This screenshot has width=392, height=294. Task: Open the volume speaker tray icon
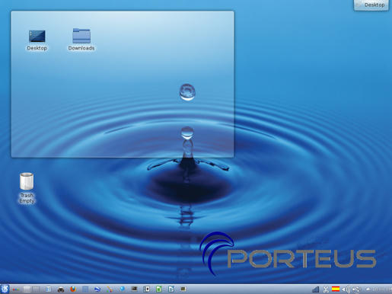pyautogui.click(x=346, y=289)
